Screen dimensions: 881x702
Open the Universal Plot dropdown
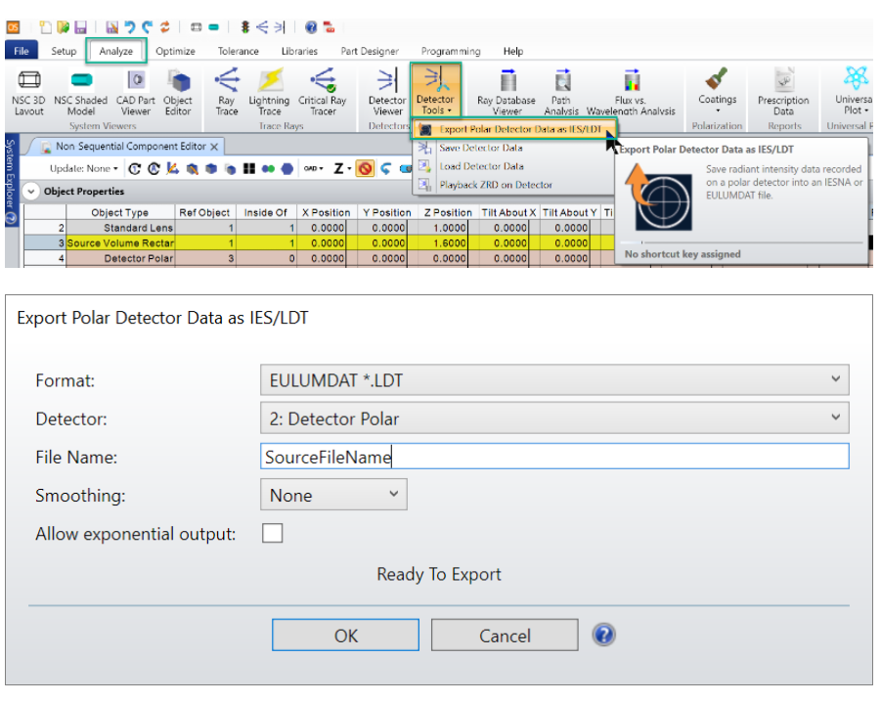(x=854, y=91)
